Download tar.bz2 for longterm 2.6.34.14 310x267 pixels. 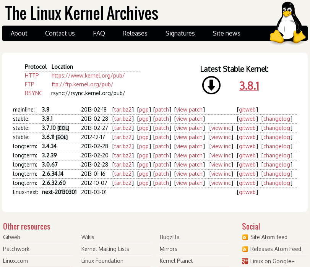tap(123, 174)
